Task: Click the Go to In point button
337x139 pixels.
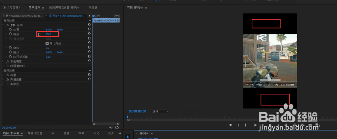Action: coord(255,125)
